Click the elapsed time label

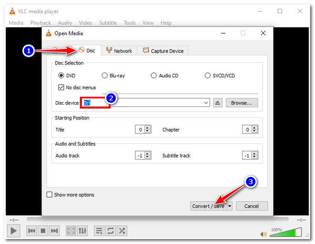tap(14, 220)
